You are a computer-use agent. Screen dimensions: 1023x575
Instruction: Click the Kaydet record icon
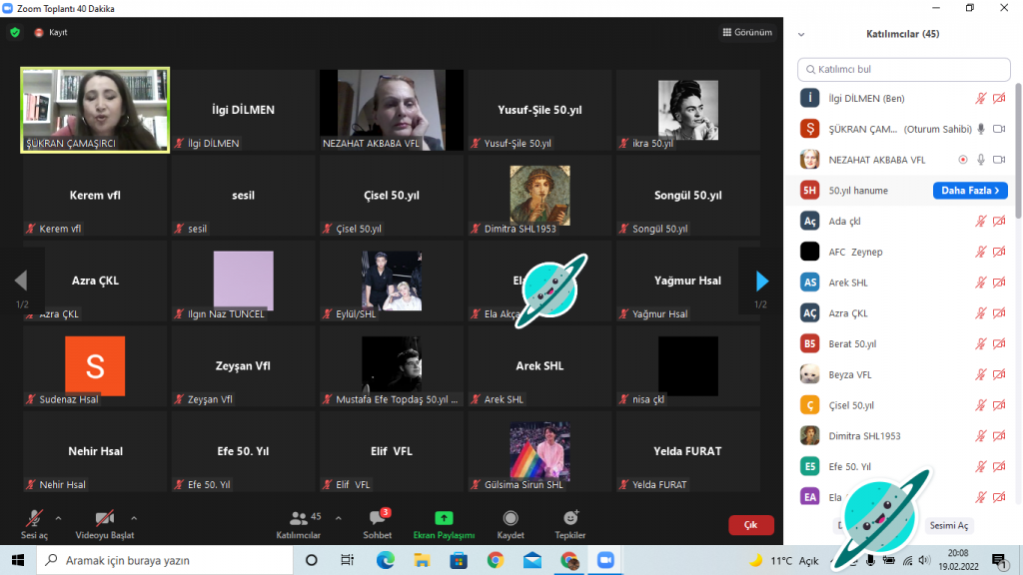511,519
